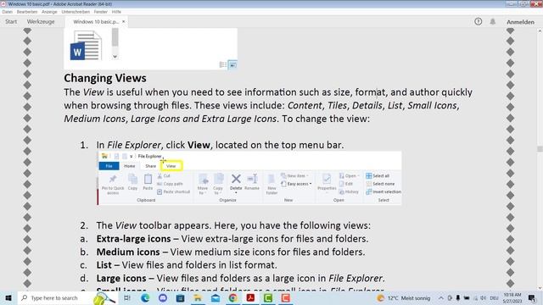Open the Windows Start menu
Screen dimensions: 543x305
coord(8,297)
